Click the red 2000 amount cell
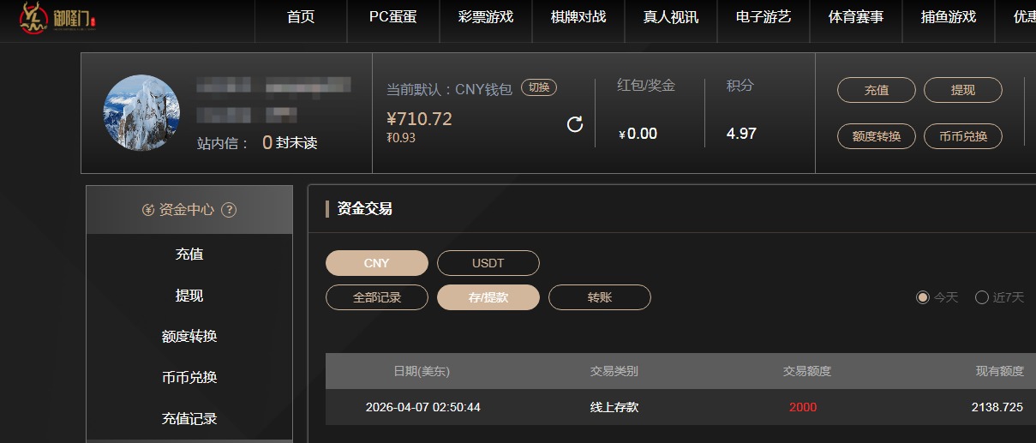 (803, 407)
